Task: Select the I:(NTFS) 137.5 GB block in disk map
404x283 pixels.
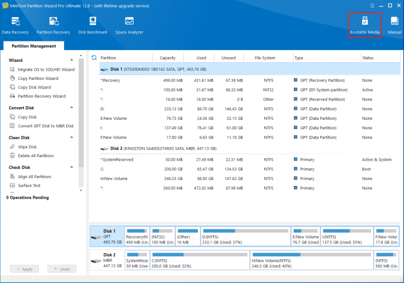Action: [347, 236]
